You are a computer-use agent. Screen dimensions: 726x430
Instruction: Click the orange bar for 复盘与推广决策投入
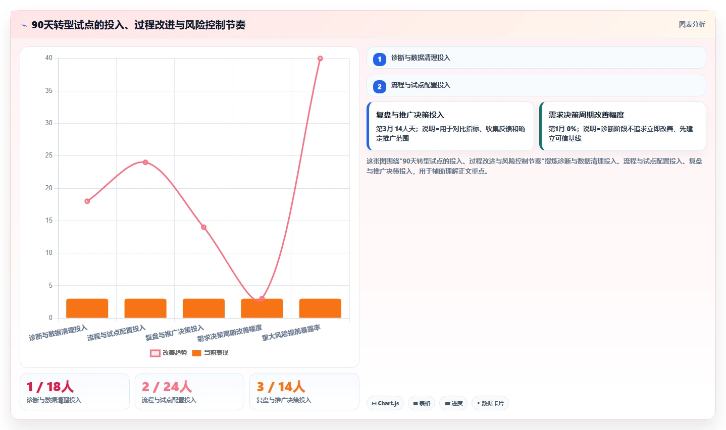click(203, 308)
